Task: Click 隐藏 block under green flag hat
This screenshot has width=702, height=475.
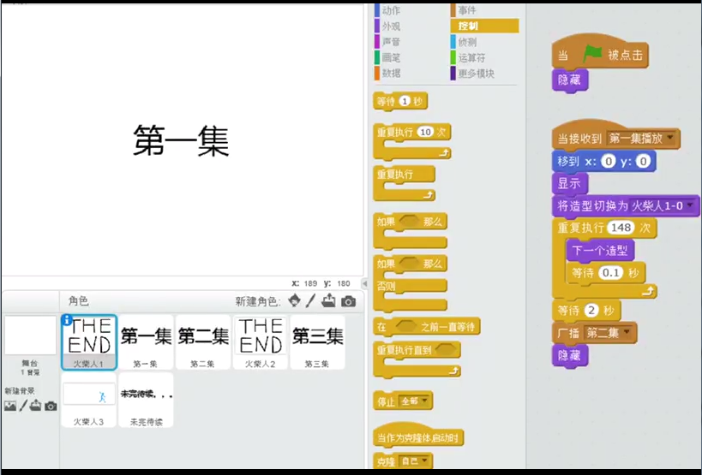Action: point(569,80)
